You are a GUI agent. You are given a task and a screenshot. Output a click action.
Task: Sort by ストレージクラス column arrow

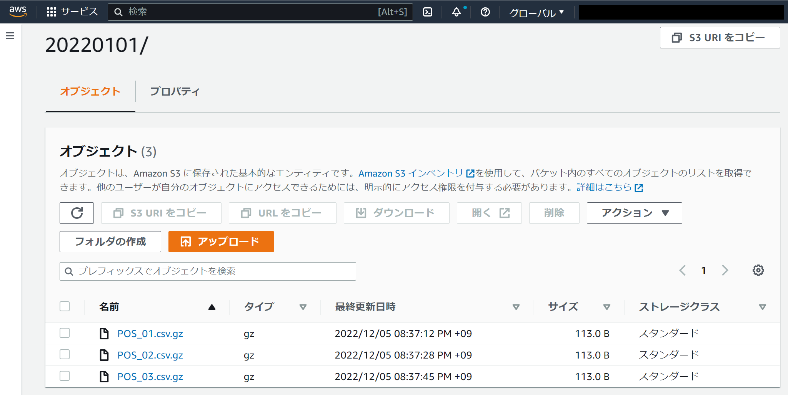(x=763, y=307)
